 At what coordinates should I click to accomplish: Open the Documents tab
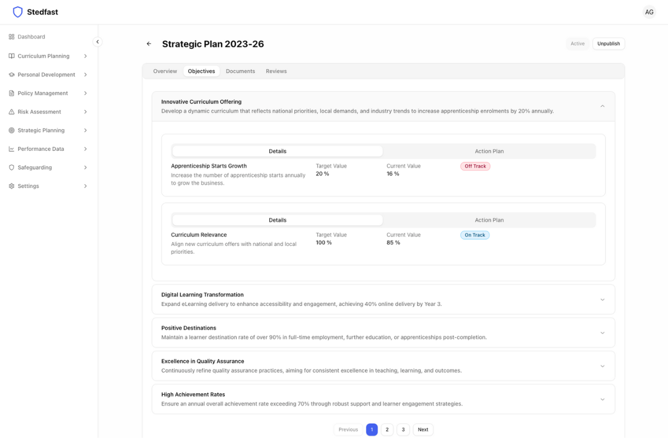tap(240, 71)
